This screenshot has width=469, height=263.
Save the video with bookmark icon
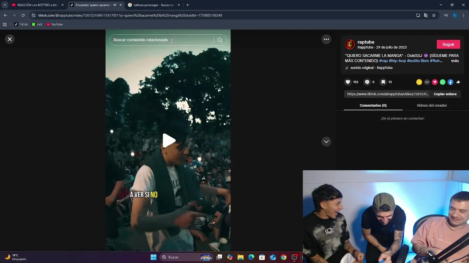[x=383, y=82]
